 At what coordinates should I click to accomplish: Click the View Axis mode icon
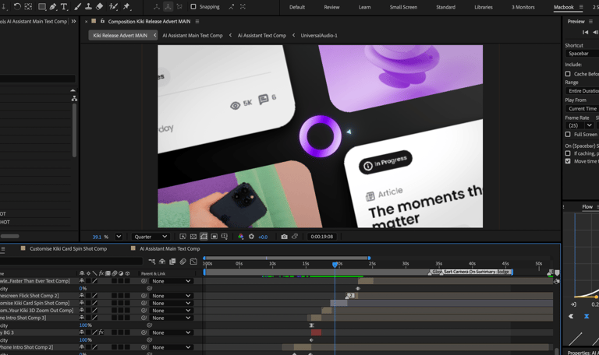pos(179,6)
